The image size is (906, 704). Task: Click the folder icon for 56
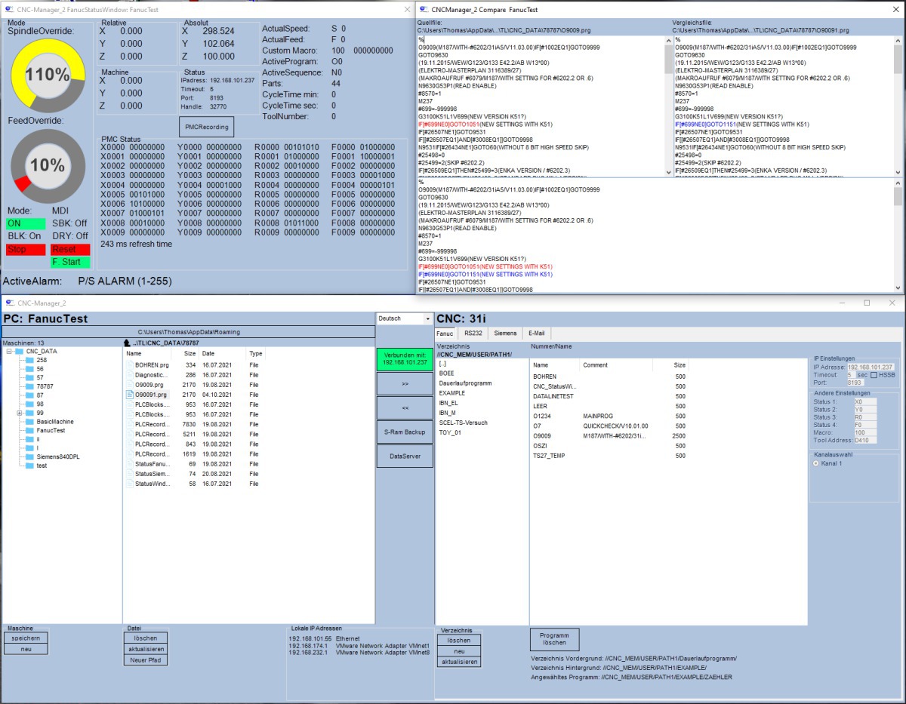click(x=29, y=369)
